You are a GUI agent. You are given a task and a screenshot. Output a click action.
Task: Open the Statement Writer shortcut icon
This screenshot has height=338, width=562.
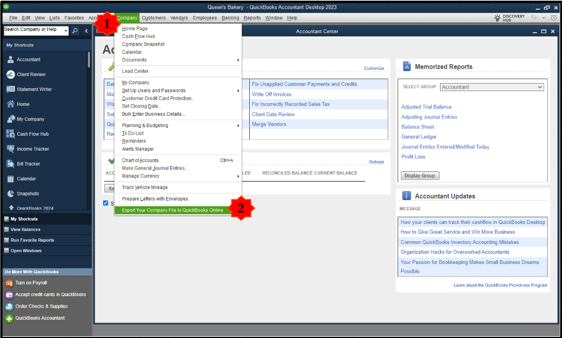pos(10,89)
